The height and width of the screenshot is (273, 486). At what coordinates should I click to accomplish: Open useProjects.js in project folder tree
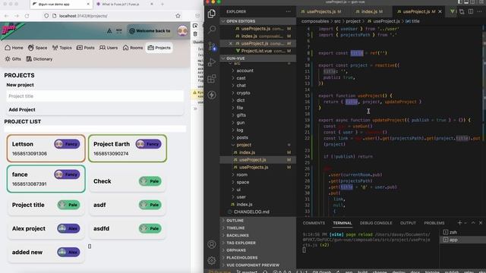click(258, 167)
